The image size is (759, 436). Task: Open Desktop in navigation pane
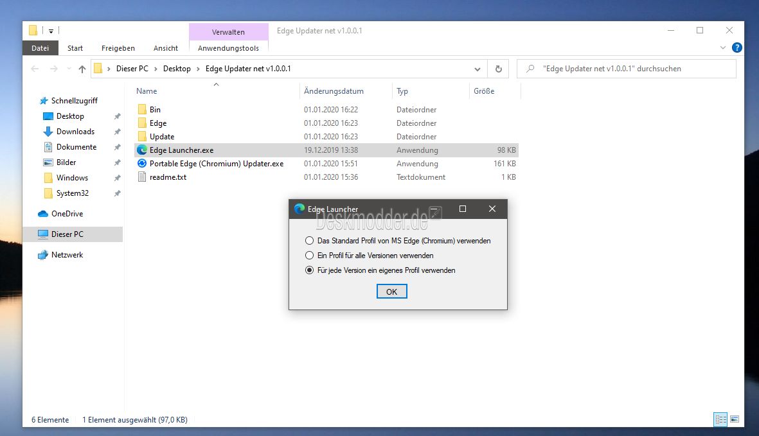70,116
